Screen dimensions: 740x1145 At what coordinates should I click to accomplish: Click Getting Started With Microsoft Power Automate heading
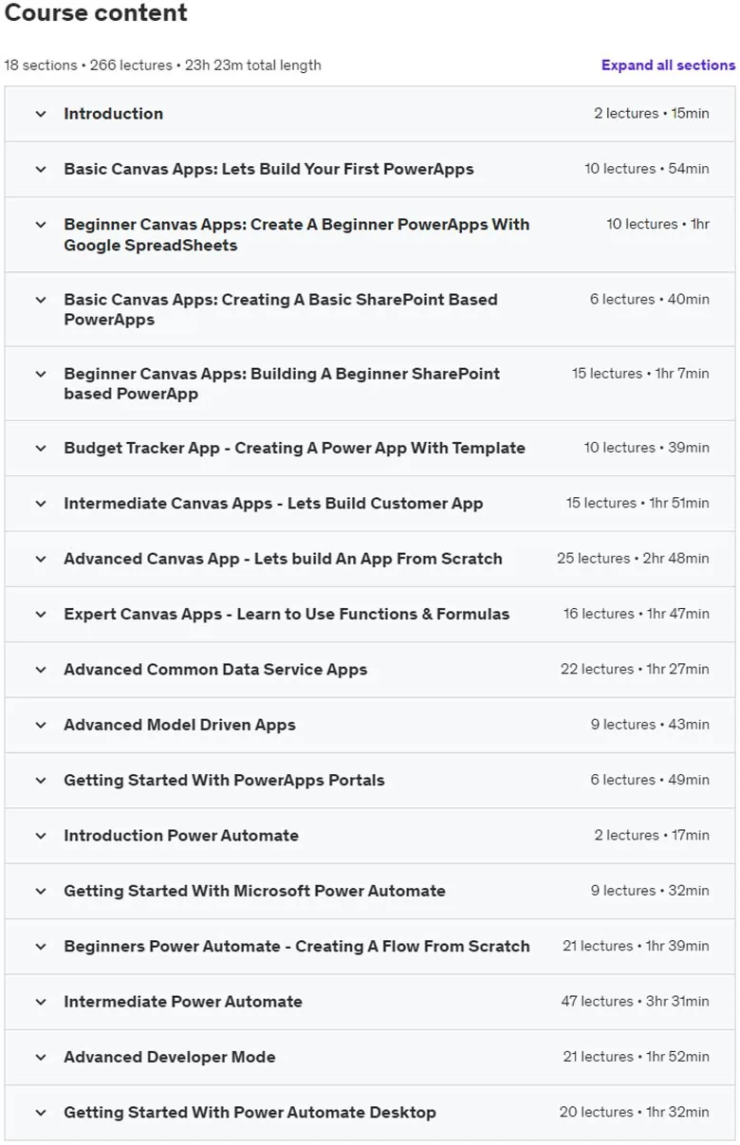(x=254, y=891)
